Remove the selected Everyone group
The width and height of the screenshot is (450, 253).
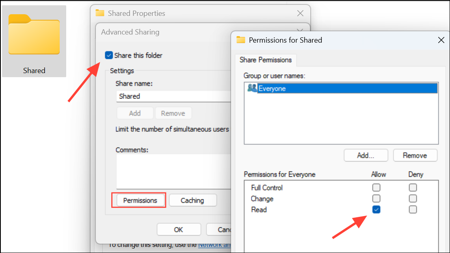click(415, 156)
